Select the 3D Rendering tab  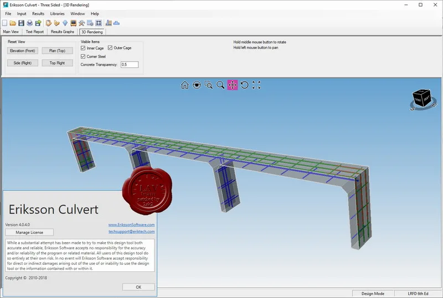(x=92, y=32)
